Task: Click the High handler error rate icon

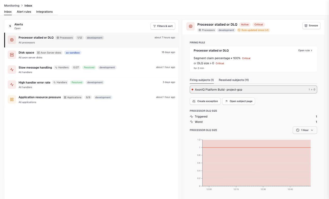Action: (x=12, y=85)
